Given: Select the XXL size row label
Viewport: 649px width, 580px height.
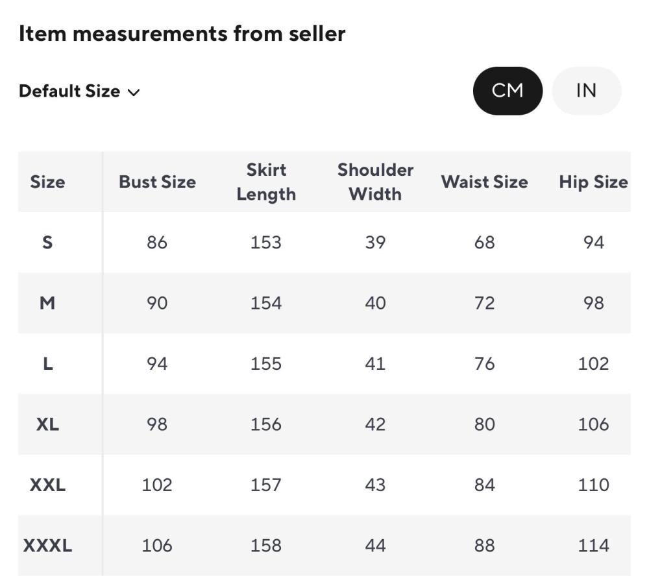Looking at the screenshot, I should coord(47,485).
